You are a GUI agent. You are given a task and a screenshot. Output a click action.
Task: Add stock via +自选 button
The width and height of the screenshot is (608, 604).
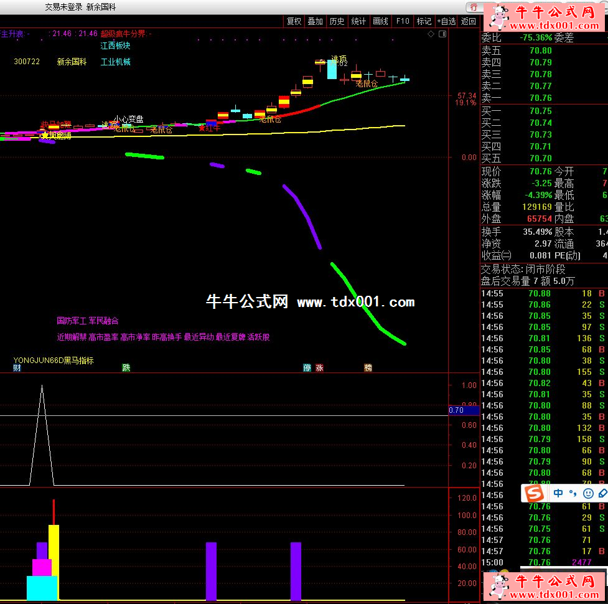446,21
